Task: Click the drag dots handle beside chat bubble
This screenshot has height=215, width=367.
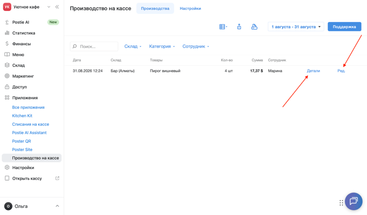Action: [341, 203]
